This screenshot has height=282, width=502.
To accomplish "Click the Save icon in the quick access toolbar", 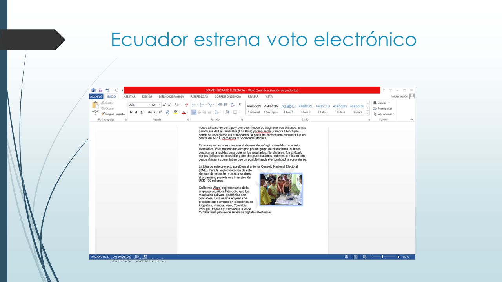I will point(100,90).
